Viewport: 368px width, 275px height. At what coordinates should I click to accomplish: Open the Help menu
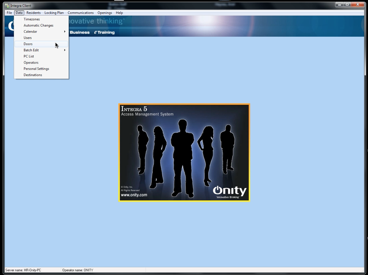click(119, 13)
